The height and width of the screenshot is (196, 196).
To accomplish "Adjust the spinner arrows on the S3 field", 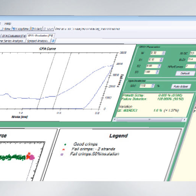I will pos(158,72).
